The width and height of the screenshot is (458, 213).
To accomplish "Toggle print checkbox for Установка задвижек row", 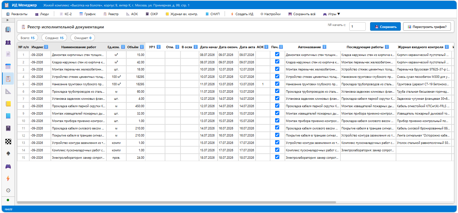I will tap(277, 98).
